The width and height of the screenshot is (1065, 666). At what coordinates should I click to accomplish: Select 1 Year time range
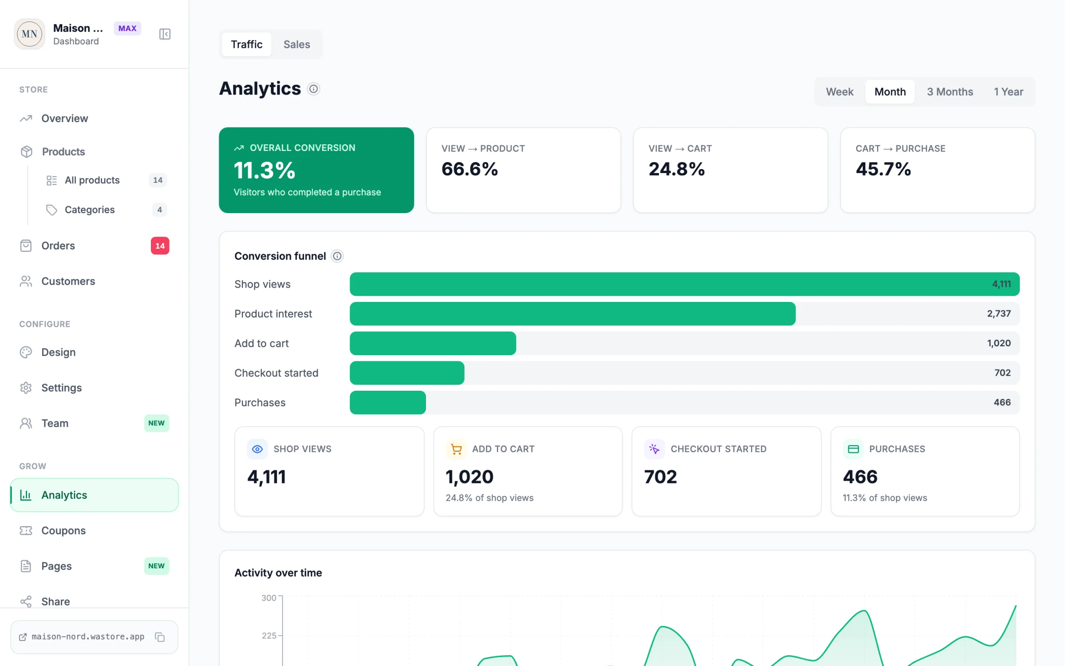(x=1009, y=92)
